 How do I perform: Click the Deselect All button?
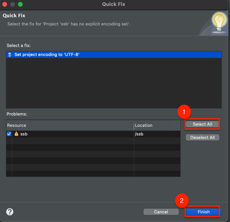(x=203, y=137)
